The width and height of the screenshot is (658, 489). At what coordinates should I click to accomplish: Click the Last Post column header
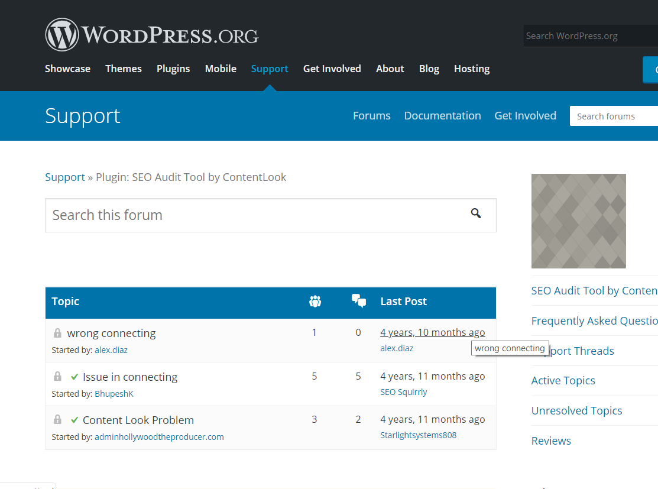pyautogui.click(x=403, y=302)
